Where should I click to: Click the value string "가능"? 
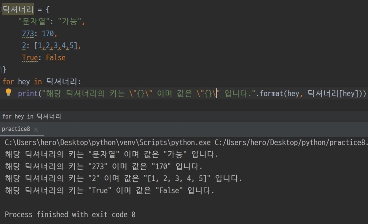[69, 22]
